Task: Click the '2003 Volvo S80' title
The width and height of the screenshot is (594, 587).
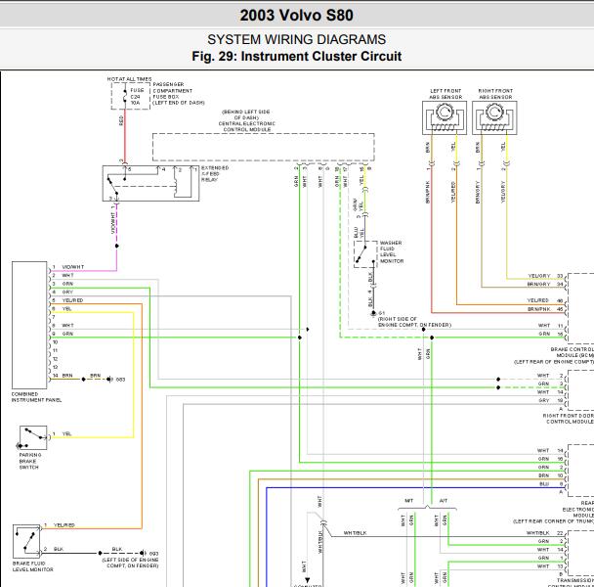Action: point(297,16)
